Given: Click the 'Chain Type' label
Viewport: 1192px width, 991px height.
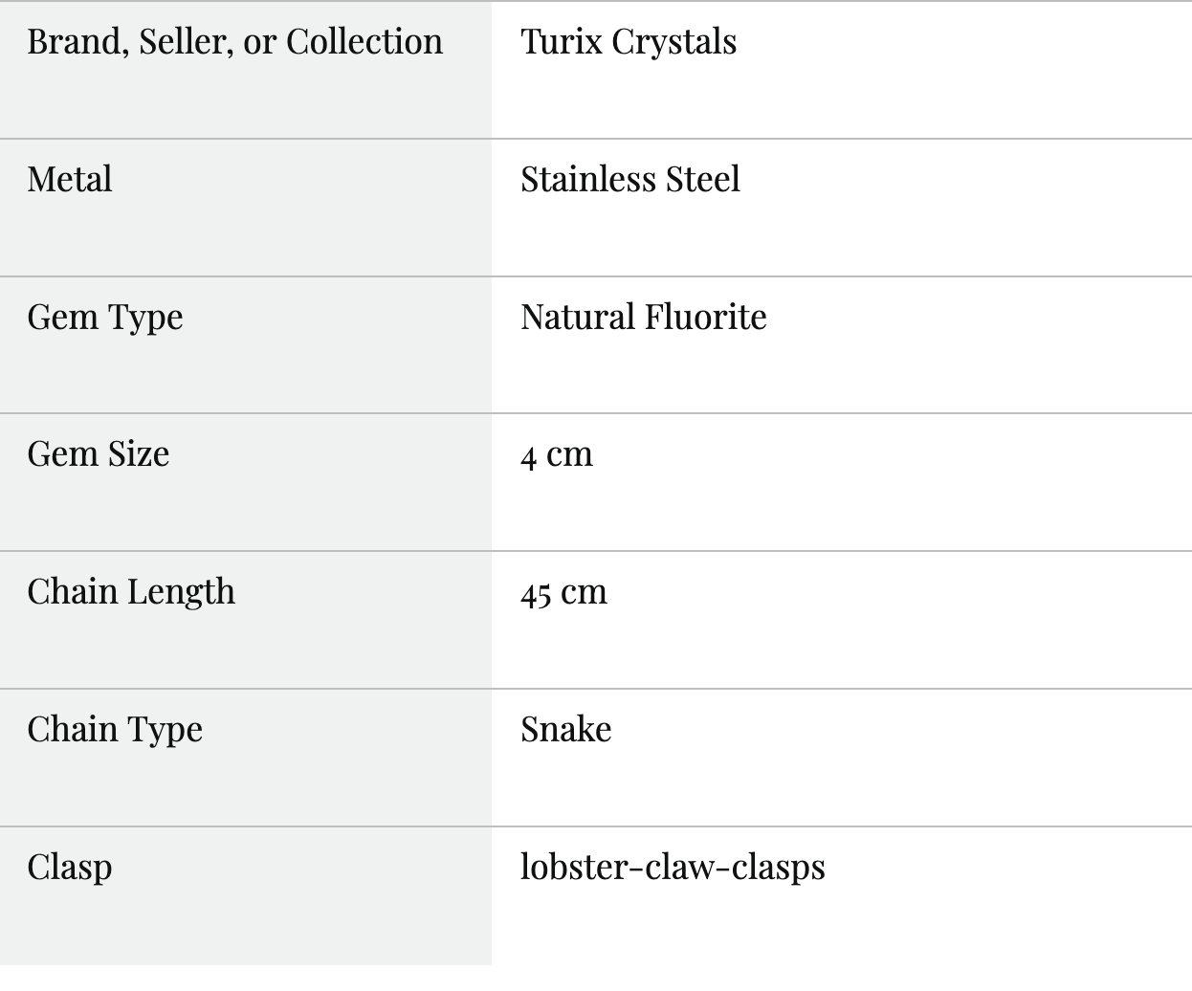Looking at the screenshot, I should pyautogui.click(x=115, y=731).
